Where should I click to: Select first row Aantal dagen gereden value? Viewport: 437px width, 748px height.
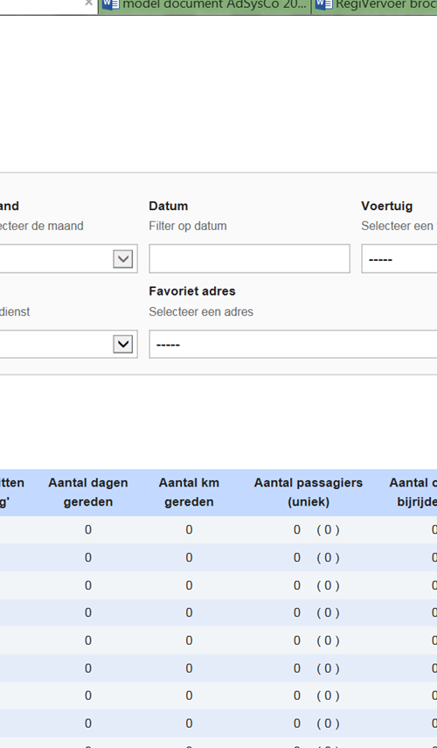tap(88, 530)
